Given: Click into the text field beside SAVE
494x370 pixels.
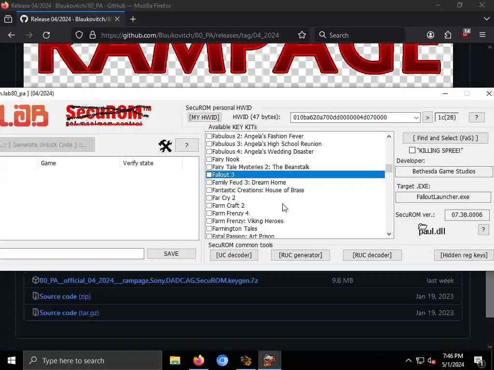Looking at the screenshot, I should pyautogui.click(x=72, y=254).
